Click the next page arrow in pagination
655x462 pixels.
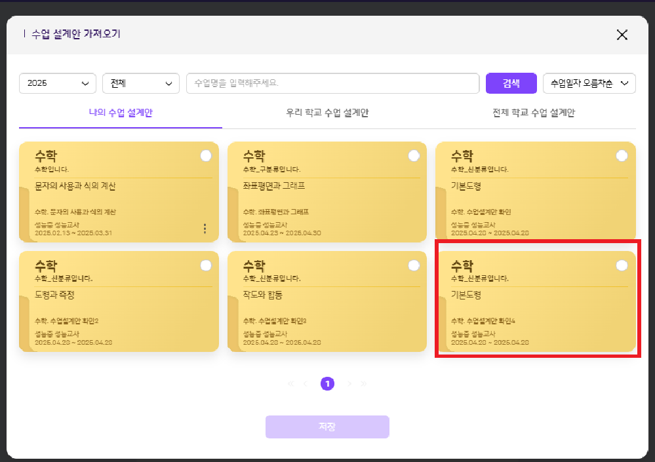tap(349, 384)
